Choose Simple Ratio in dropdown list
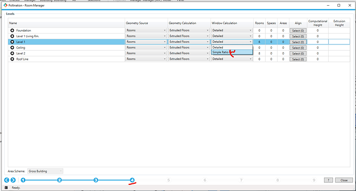 pyautogui.click(x=232, y=52)
